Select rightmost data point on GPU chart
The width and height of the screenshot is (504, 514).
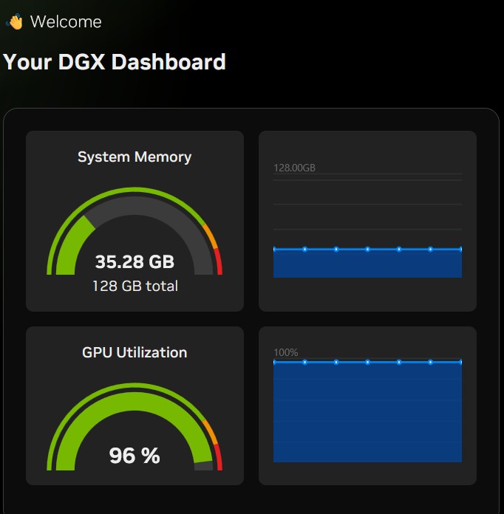(x=461, y=362)
